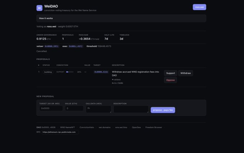This screenshot has height=153, width=244.
Task: Click the 28% conviction percentage
Action: (79, 72)
